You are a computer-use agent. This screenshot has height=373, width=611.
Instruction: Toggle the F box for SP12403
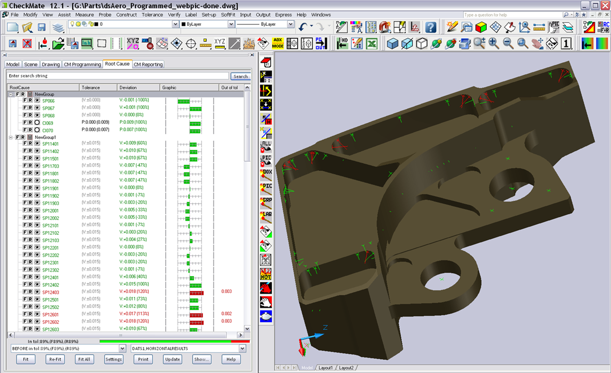coord(25,292)
